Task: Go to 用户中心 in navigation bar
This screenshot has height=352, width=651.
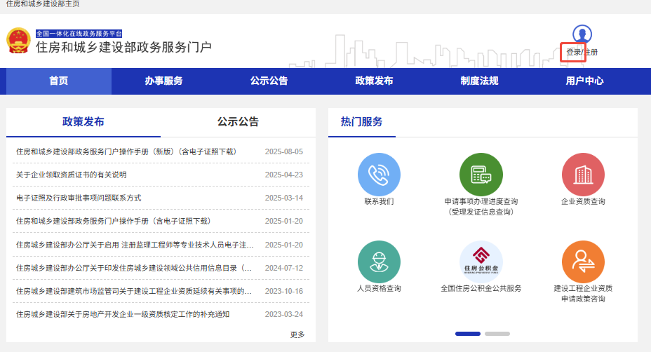Action: [x=584, y=81]
